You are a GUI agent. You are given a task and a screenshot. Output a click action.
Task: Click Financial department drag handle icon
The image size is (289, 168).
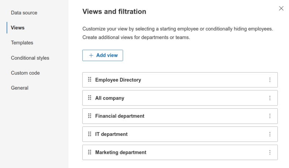(x=90, y=116)
